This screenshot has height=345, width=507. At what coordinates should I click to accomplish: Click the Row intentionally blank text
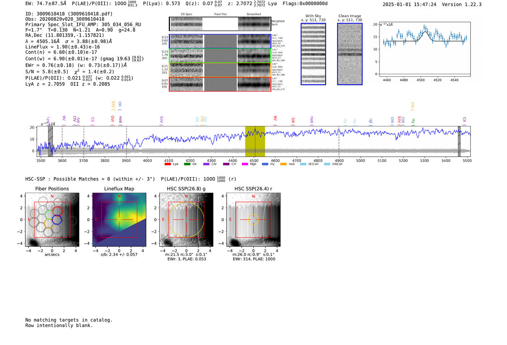tap(59, 325)
